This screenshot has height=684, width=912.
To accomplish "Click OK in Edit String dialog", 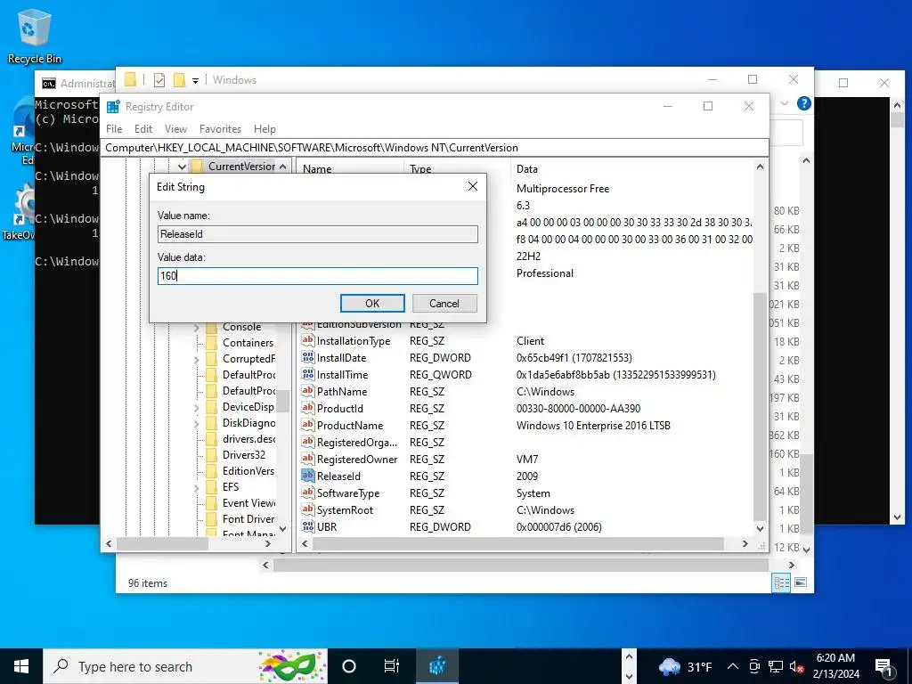I will point(372,303).
